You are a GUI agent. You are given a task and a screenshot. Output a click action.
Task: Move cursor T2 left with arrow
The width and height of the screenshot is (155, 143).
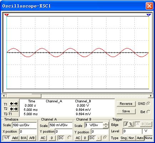tap(11, 109)
